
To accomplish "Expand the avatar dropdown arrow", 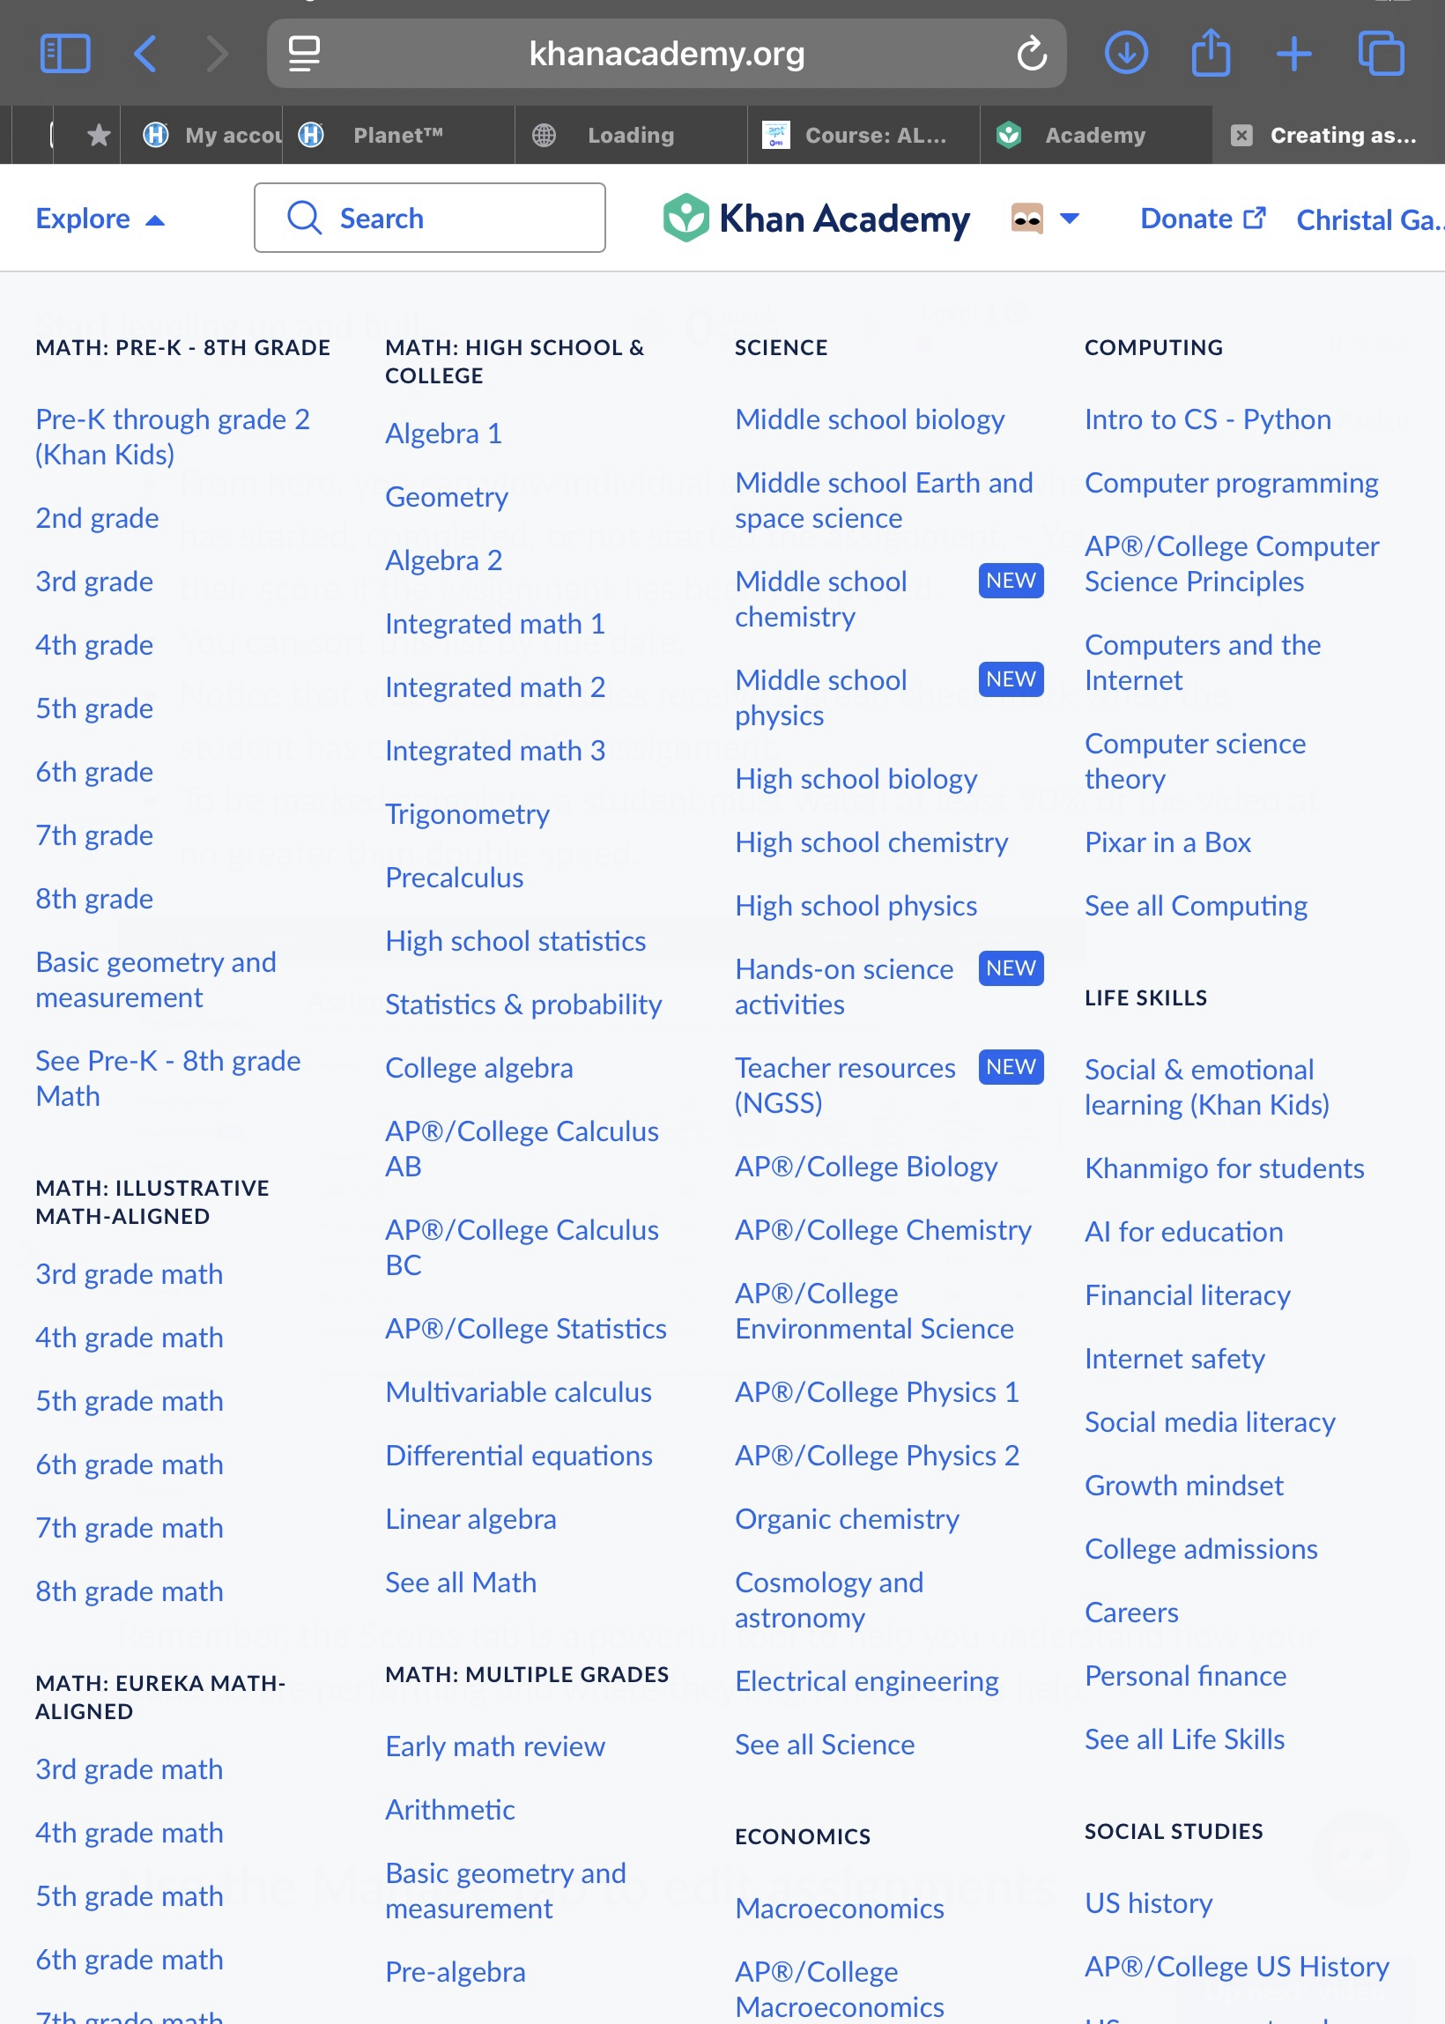I will click(x=1070, y=218).
